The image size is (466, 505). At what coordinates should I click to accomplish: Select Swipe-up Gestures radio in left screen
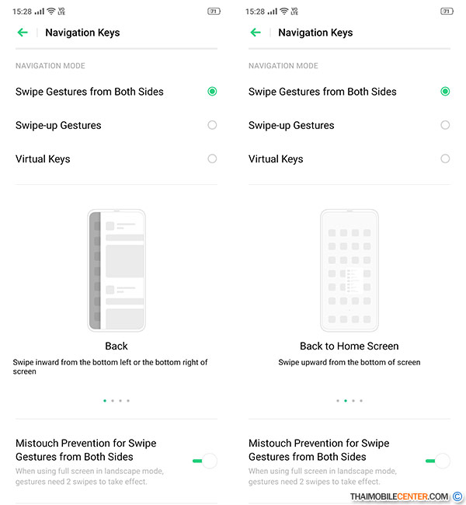212,125
